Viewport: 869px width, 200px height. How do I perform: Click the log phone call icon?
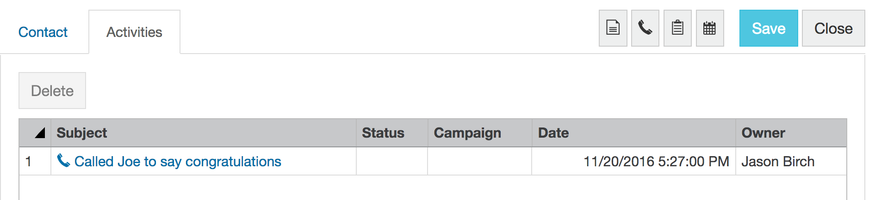pos(645,28)
